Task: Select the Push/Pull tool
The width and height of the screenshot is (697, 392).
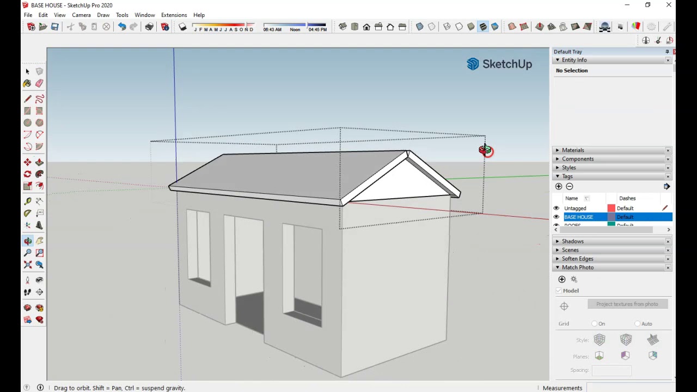Action: (39, 162)
